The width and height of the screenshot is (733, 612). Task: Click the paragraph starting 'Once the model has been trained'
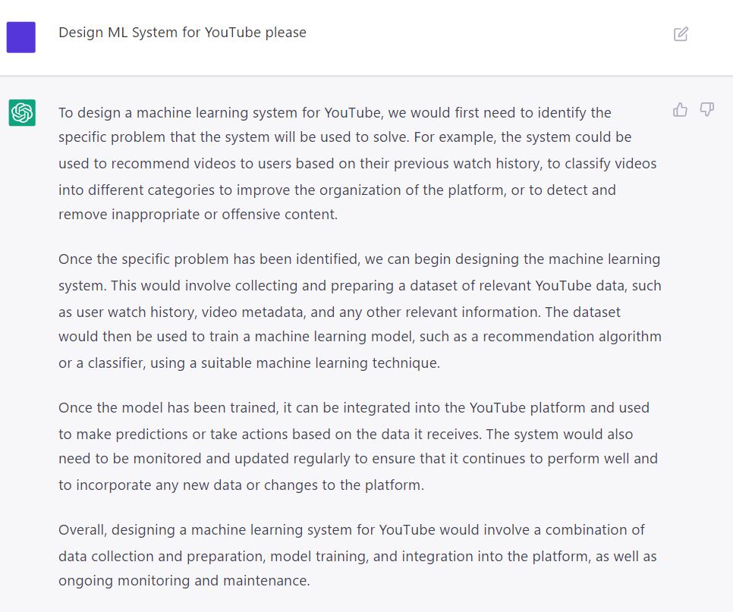pos(358,446)
